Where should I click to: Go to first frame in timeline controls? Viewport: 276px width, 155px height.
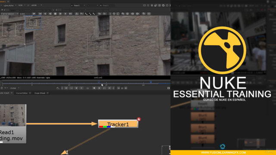point(66,88)
